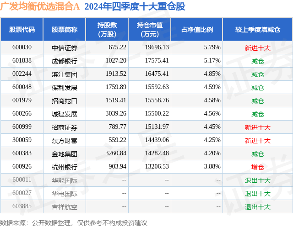Viewport: 293px width, 227px height.
Task: Select the stock name 华能国际
Action: (65, 180)
